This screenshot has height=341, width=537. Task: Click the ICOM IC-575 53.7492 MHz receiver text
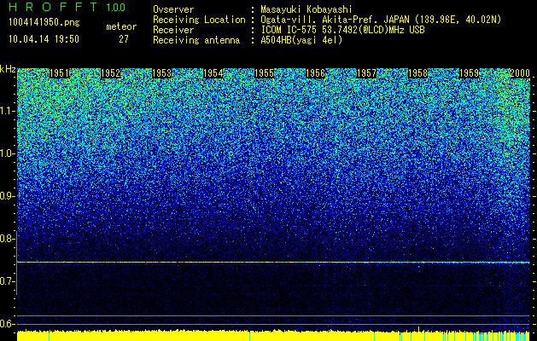click(342, 30)
